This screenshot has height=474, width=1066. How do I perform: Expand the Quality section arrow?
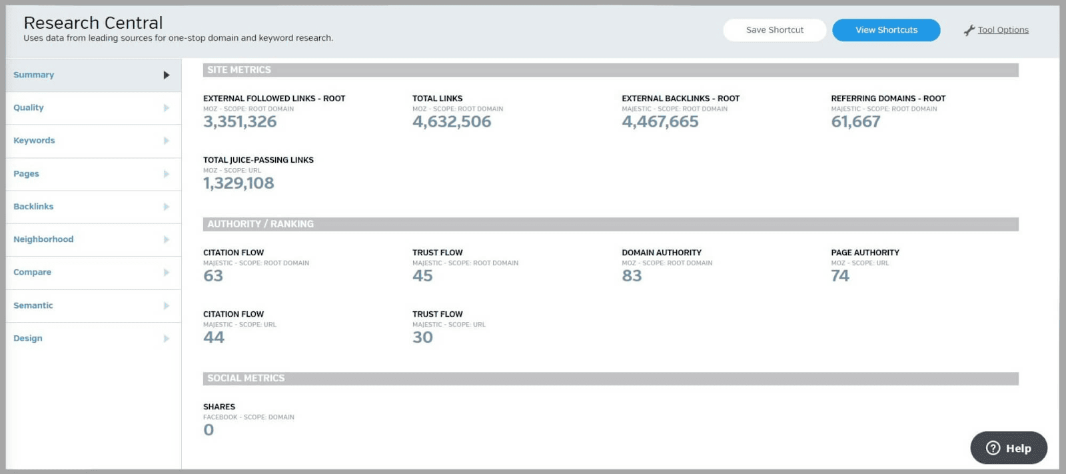pos(167,108)
